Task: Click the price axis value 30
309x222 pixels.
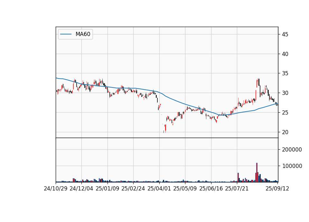Action: coord(285,93)
